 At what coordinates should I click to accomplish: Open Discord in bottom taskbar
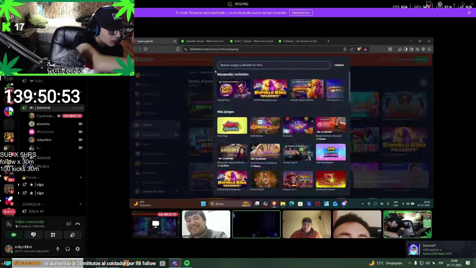(175, 263)
